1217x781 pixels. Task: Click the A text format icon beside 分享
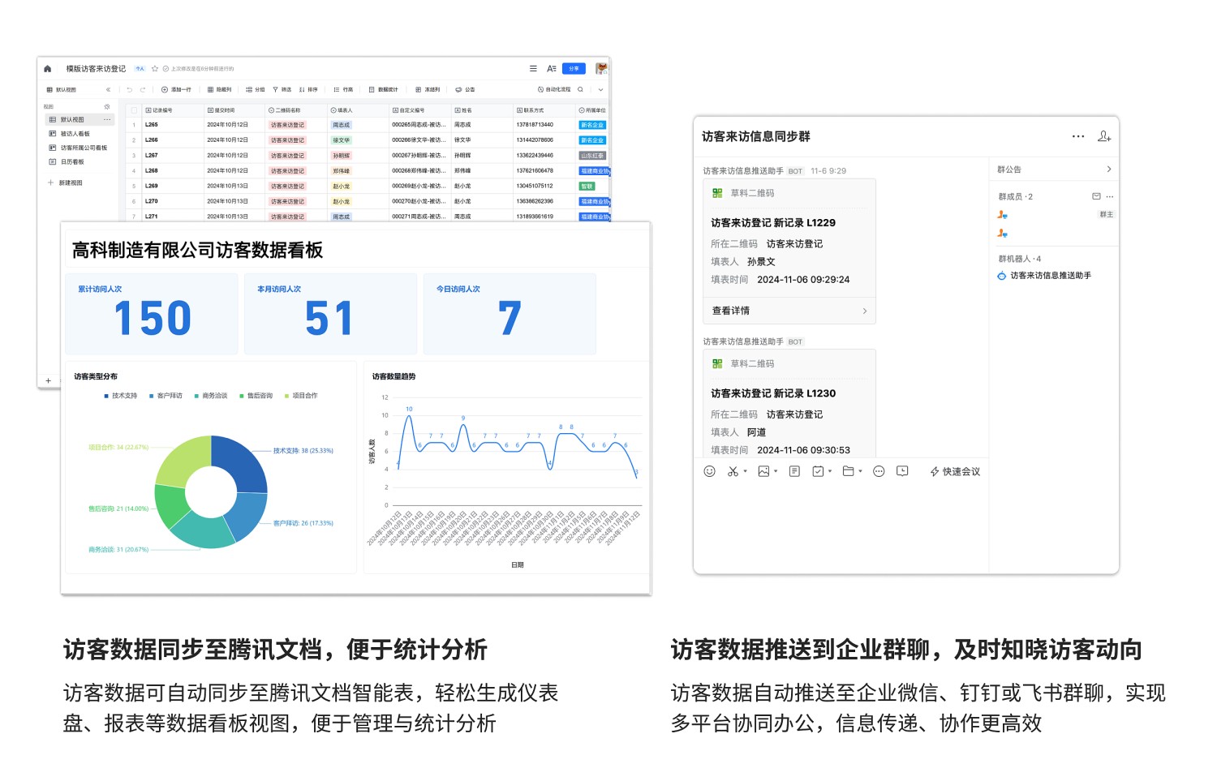[552, 69]
